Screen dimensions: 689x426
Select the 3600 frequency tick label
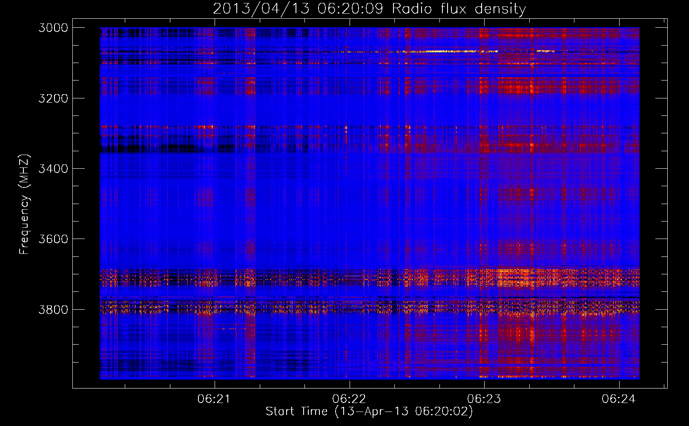53,239
